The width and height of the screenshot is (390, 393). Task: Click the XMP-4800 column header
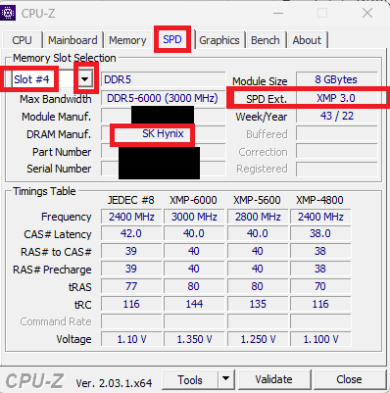coord(319,200)
